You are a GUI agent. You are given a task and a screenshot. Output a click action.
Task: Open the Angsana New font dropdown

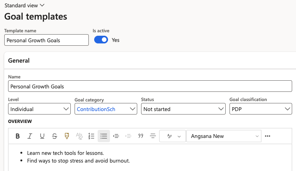224,136
